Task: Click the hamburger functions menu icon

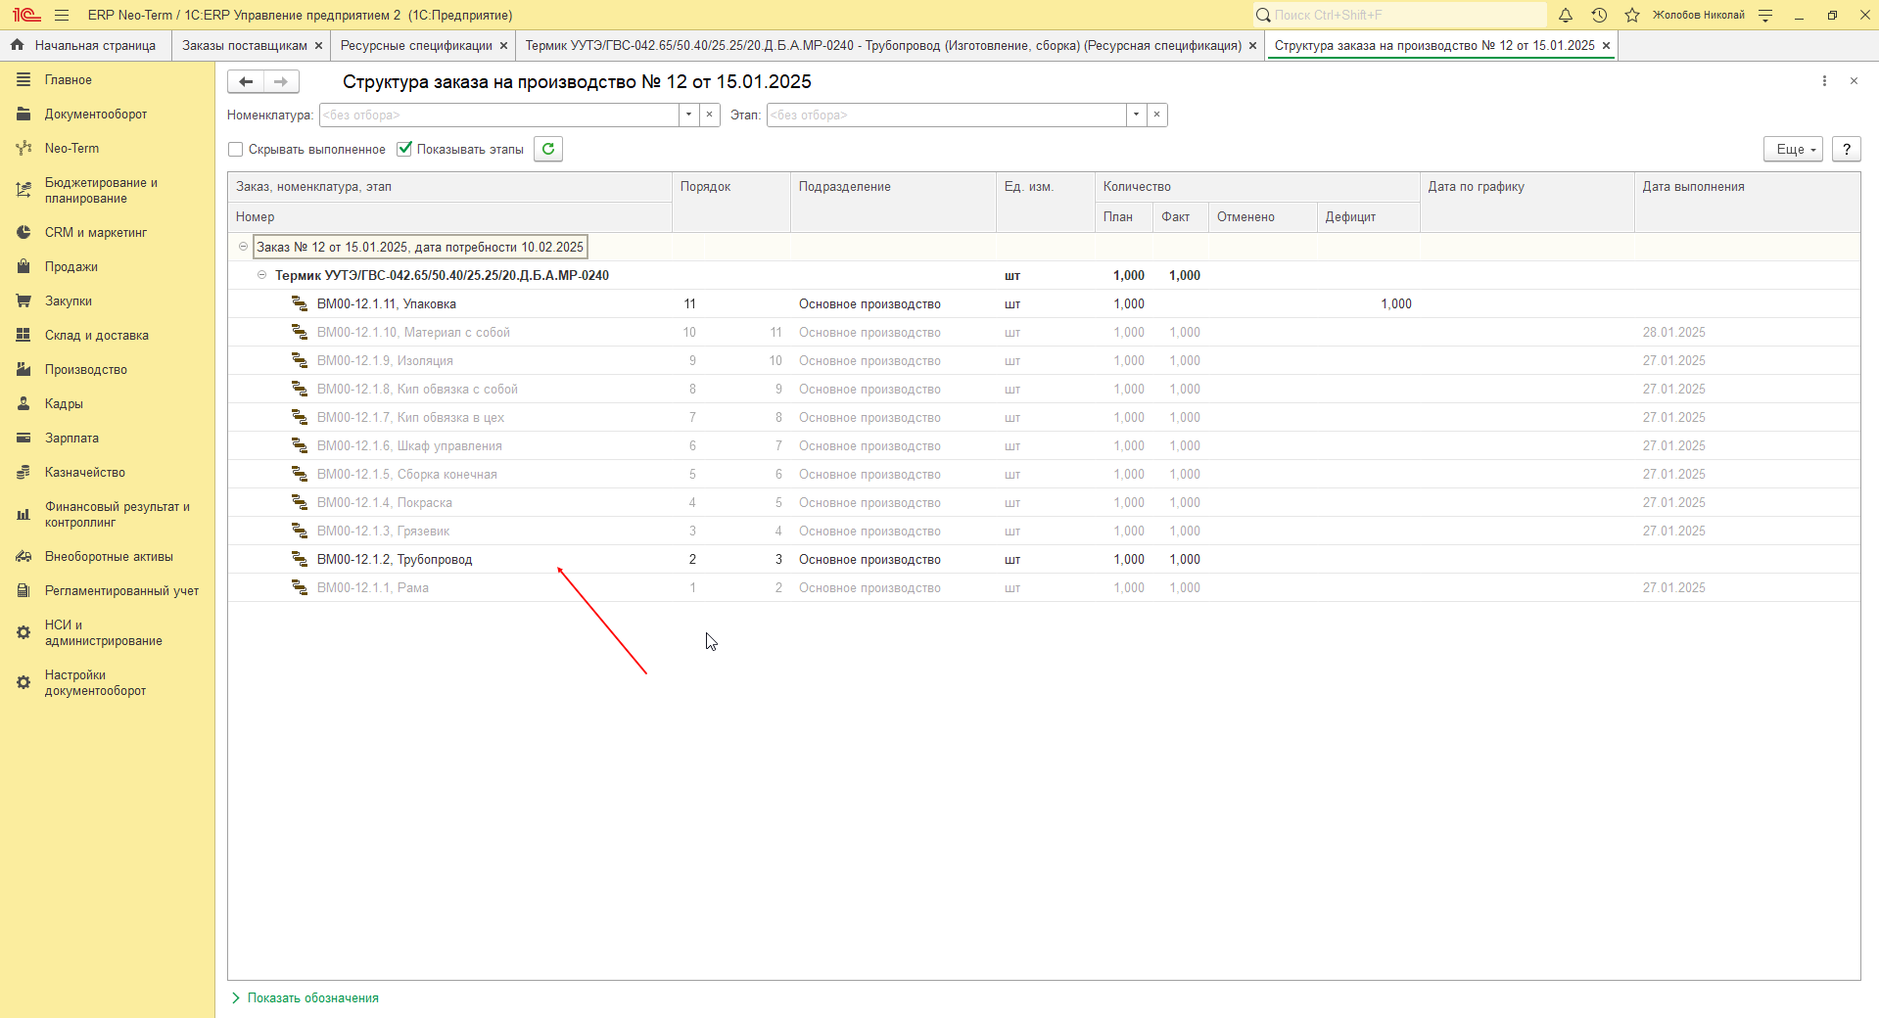Action: (x=62, y=15)
